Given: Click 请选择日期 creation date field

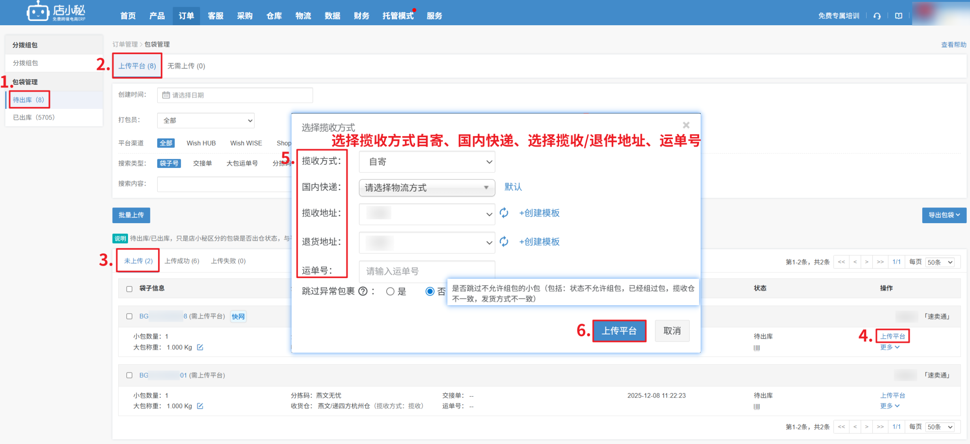Looking at the screenshot, I should point(235,95).
